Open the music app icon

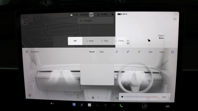113,105
